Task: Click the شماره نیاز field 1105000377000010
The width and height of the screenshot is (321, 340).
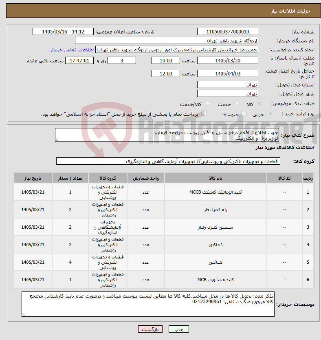Action: 228,32
